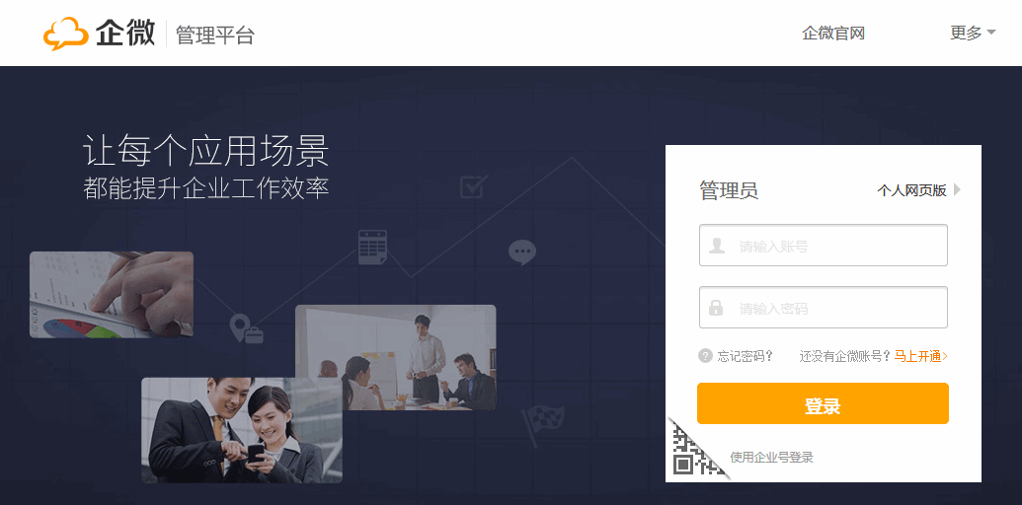Select 使用企业号登录 option
Screen dimensions: 1022x505
pyautogui.click(x=772, y=458)
